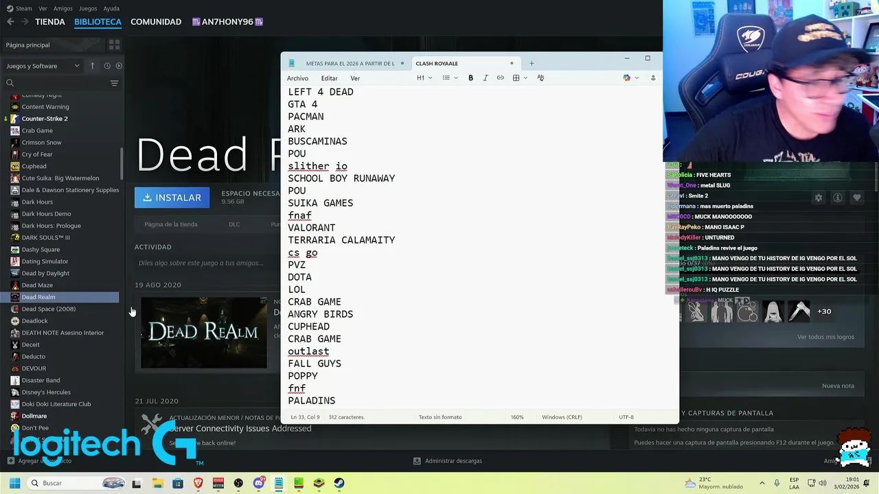Open the Windows Start menu
This screenshot has height=494, width=879.
pos(14,483)
